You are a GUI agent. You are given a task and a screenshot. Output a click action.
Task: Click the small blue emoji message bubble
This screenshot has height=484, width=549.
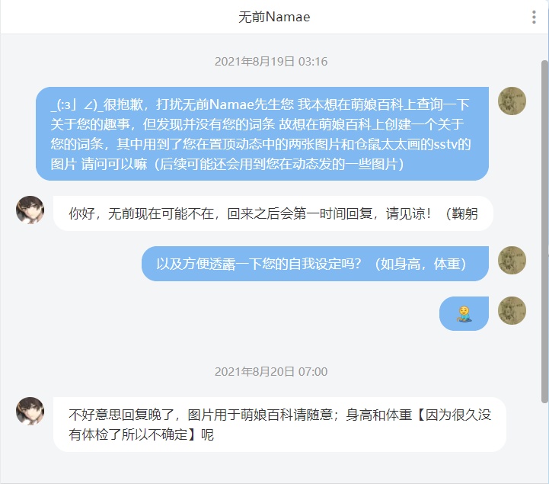pyautogui.click(x=464, y=314)
